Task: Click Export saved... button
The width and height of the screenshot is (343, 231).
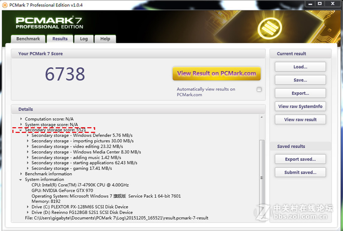Action: tap(300, 159)
